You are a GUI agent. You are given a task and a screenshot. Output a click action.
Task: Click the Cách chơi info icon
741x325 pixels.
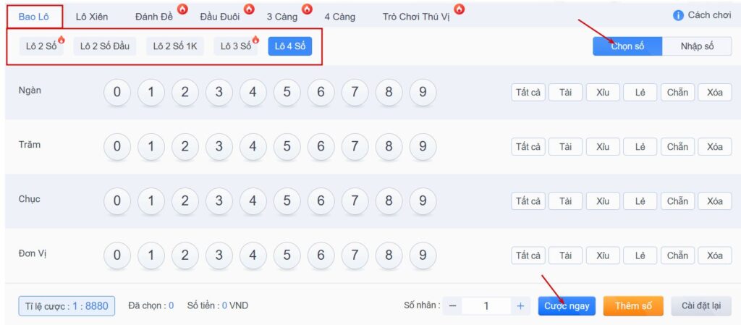pos(678,15)
